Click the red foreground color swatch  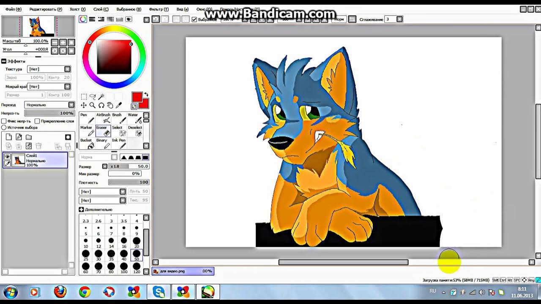(x=137, y=97)
